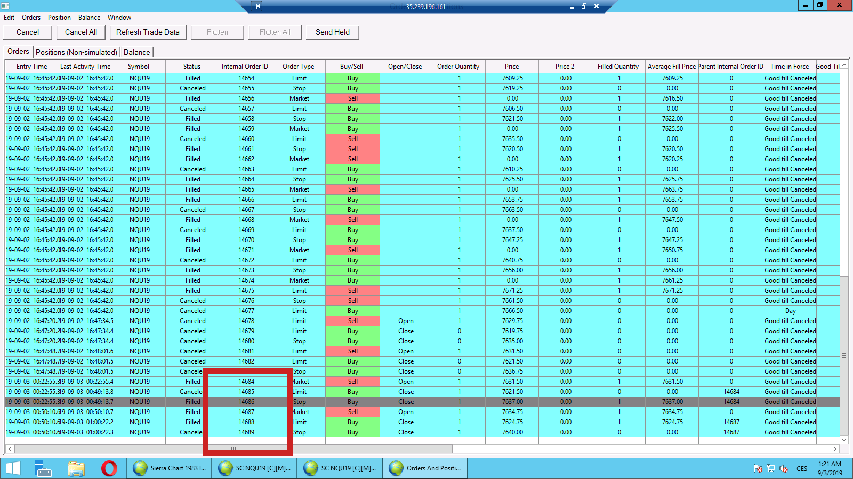853x479 pixels.
Task: Click the Cancel button
Action: (x=28, y=32)
